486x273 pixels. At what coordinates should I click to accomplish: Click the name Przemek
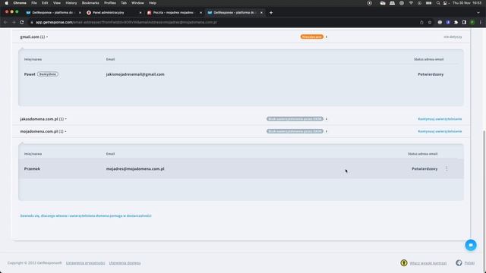(x=32, y=168)
